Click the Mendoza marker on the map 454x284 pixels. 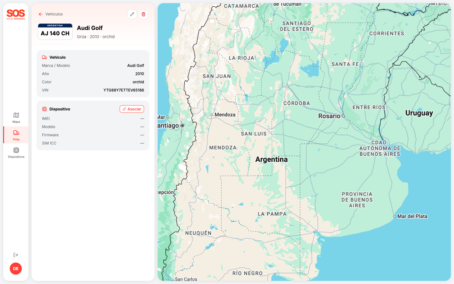click(212, 115)
